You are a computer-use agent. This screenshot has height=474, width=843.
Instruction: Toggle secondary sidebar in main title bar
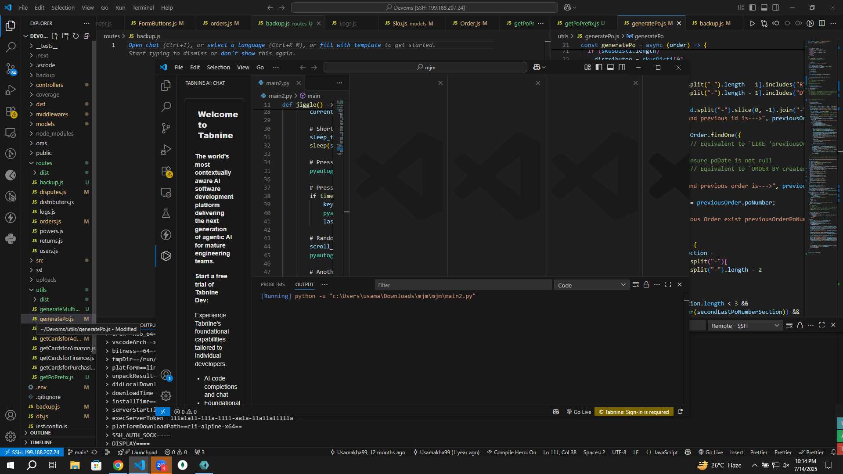click(x=776, y=7)
